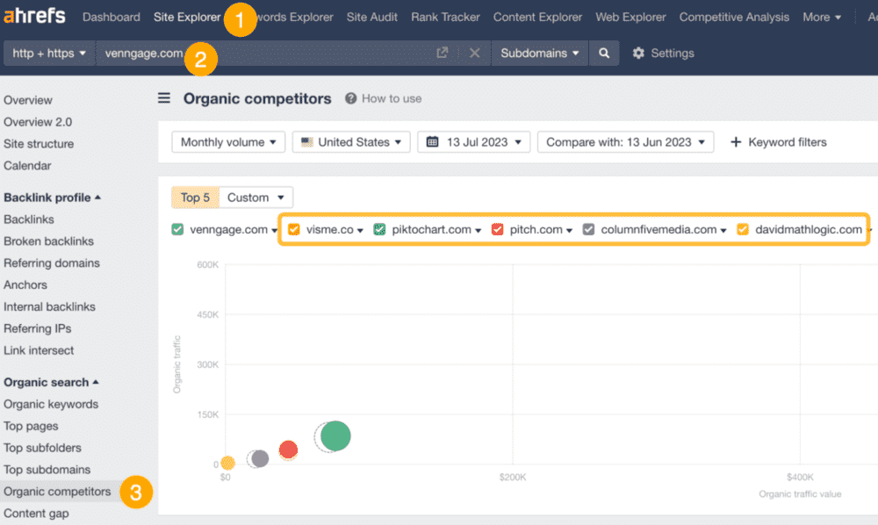Open Internal backlinks in sidebar

(x=49, y=306)
